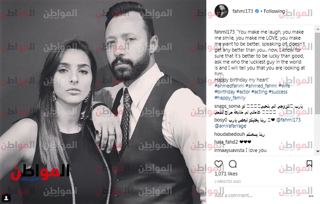Open commenter snaps_soma's profile
Screen dimensions: 320x204
[x=227, y=106]
